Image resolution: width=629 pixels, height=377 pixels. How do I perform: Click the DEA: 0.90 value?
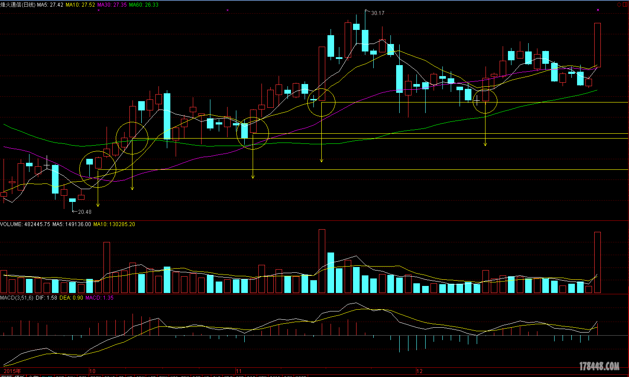click(x=71, y=298)
